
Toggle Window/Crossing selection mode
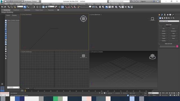[x=34, y=7]
